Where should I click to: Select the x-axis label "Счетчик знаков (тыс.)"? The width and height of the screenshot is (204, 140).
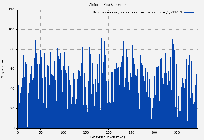tap(107, 137)
